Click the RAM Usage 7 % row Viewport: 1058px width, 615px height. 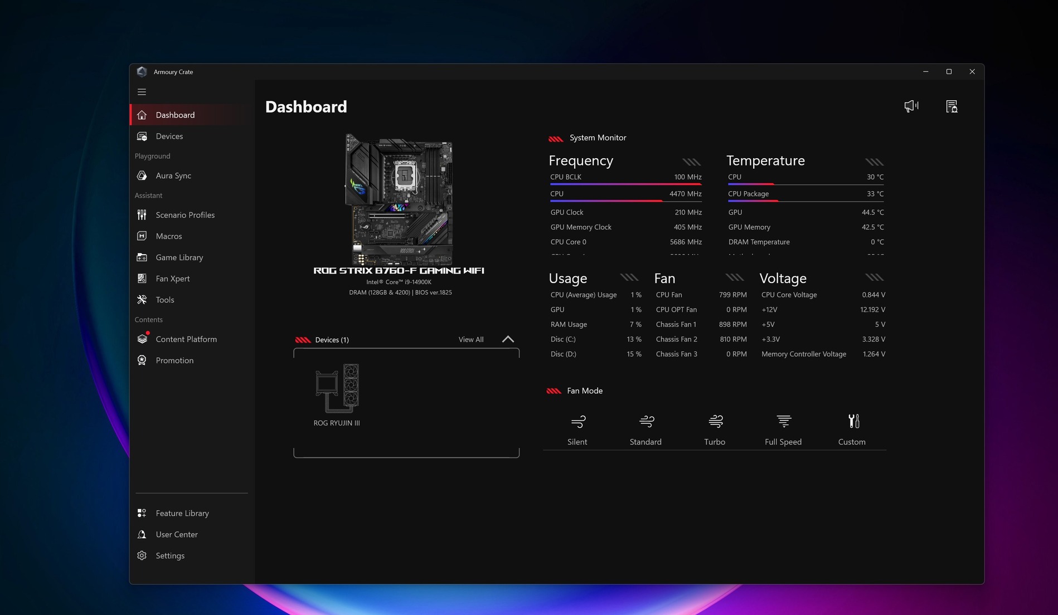pos(596,324)
